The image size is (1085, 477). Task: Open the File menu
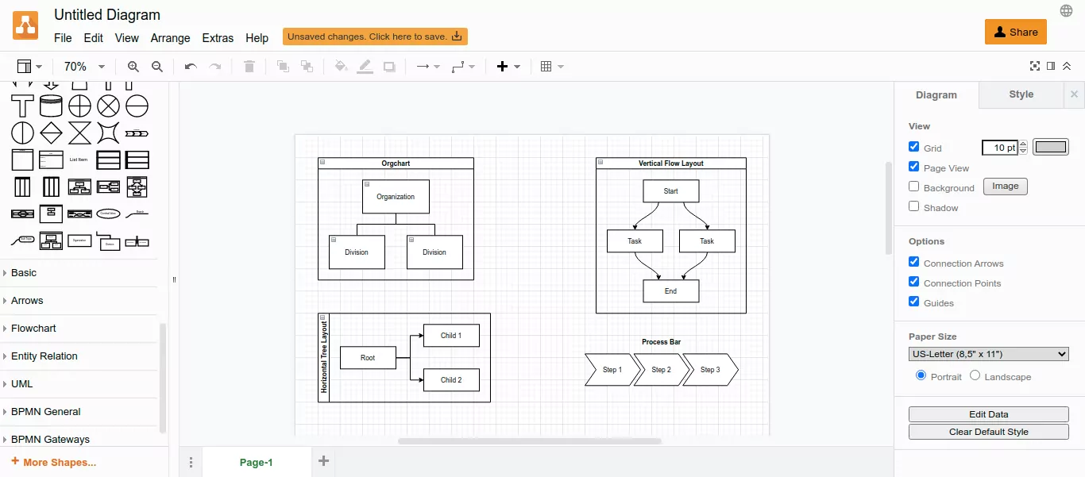[x=63, y=38]
